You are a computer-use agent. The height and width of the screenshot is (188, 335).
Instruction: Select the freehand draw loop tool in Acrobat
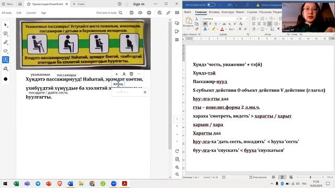click(6, 51)
